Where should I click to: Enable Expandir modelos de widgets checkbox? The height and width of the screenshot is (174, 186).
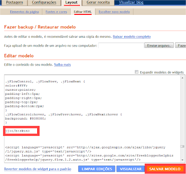point(137,72)
